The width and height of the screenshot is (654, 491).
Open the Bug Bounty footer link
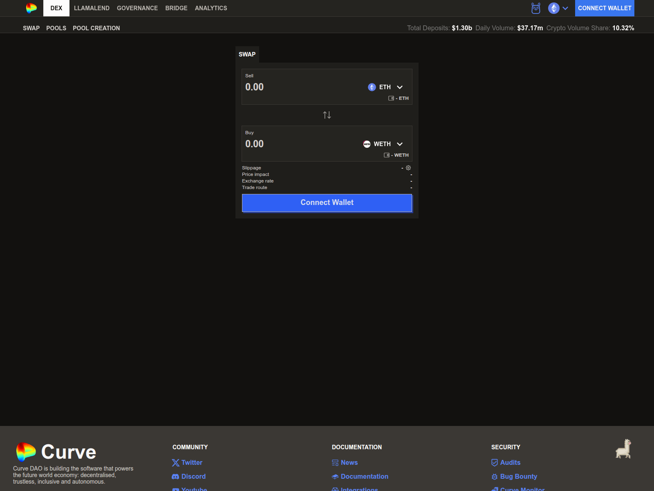tap(518, 477)
